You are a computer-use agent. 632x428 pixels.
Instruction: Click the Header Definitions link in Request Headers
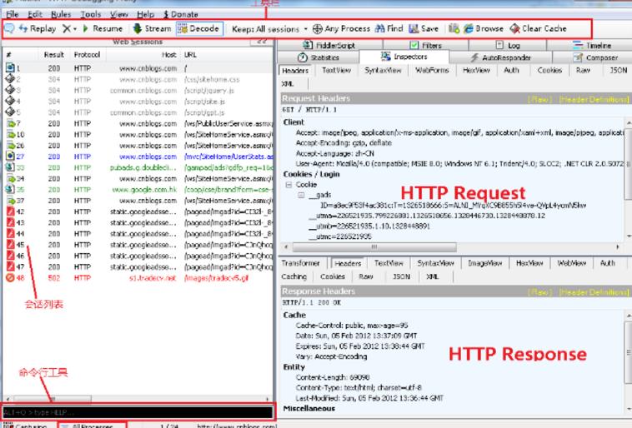point(600,99)
